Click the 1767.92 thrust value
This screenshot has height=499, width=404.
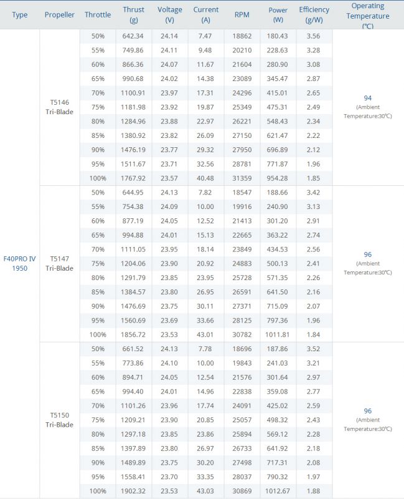click(x=134, y=178)
